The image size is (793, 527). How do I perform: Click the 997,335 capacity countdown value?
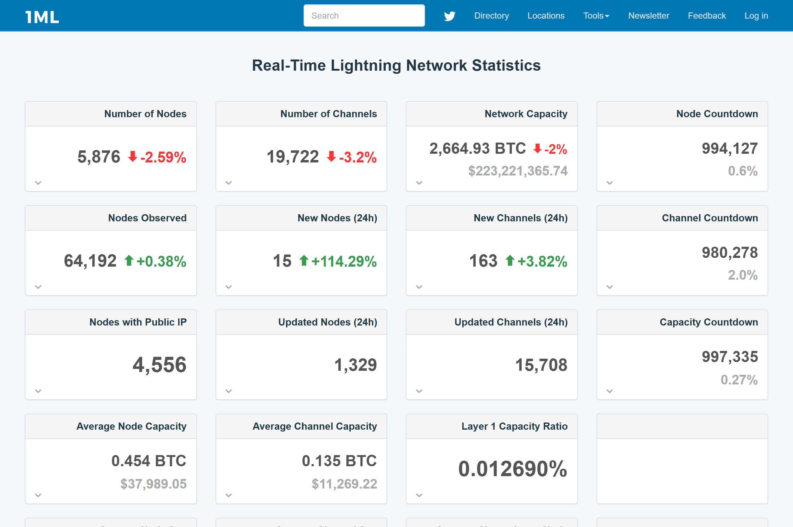(730, 357)
